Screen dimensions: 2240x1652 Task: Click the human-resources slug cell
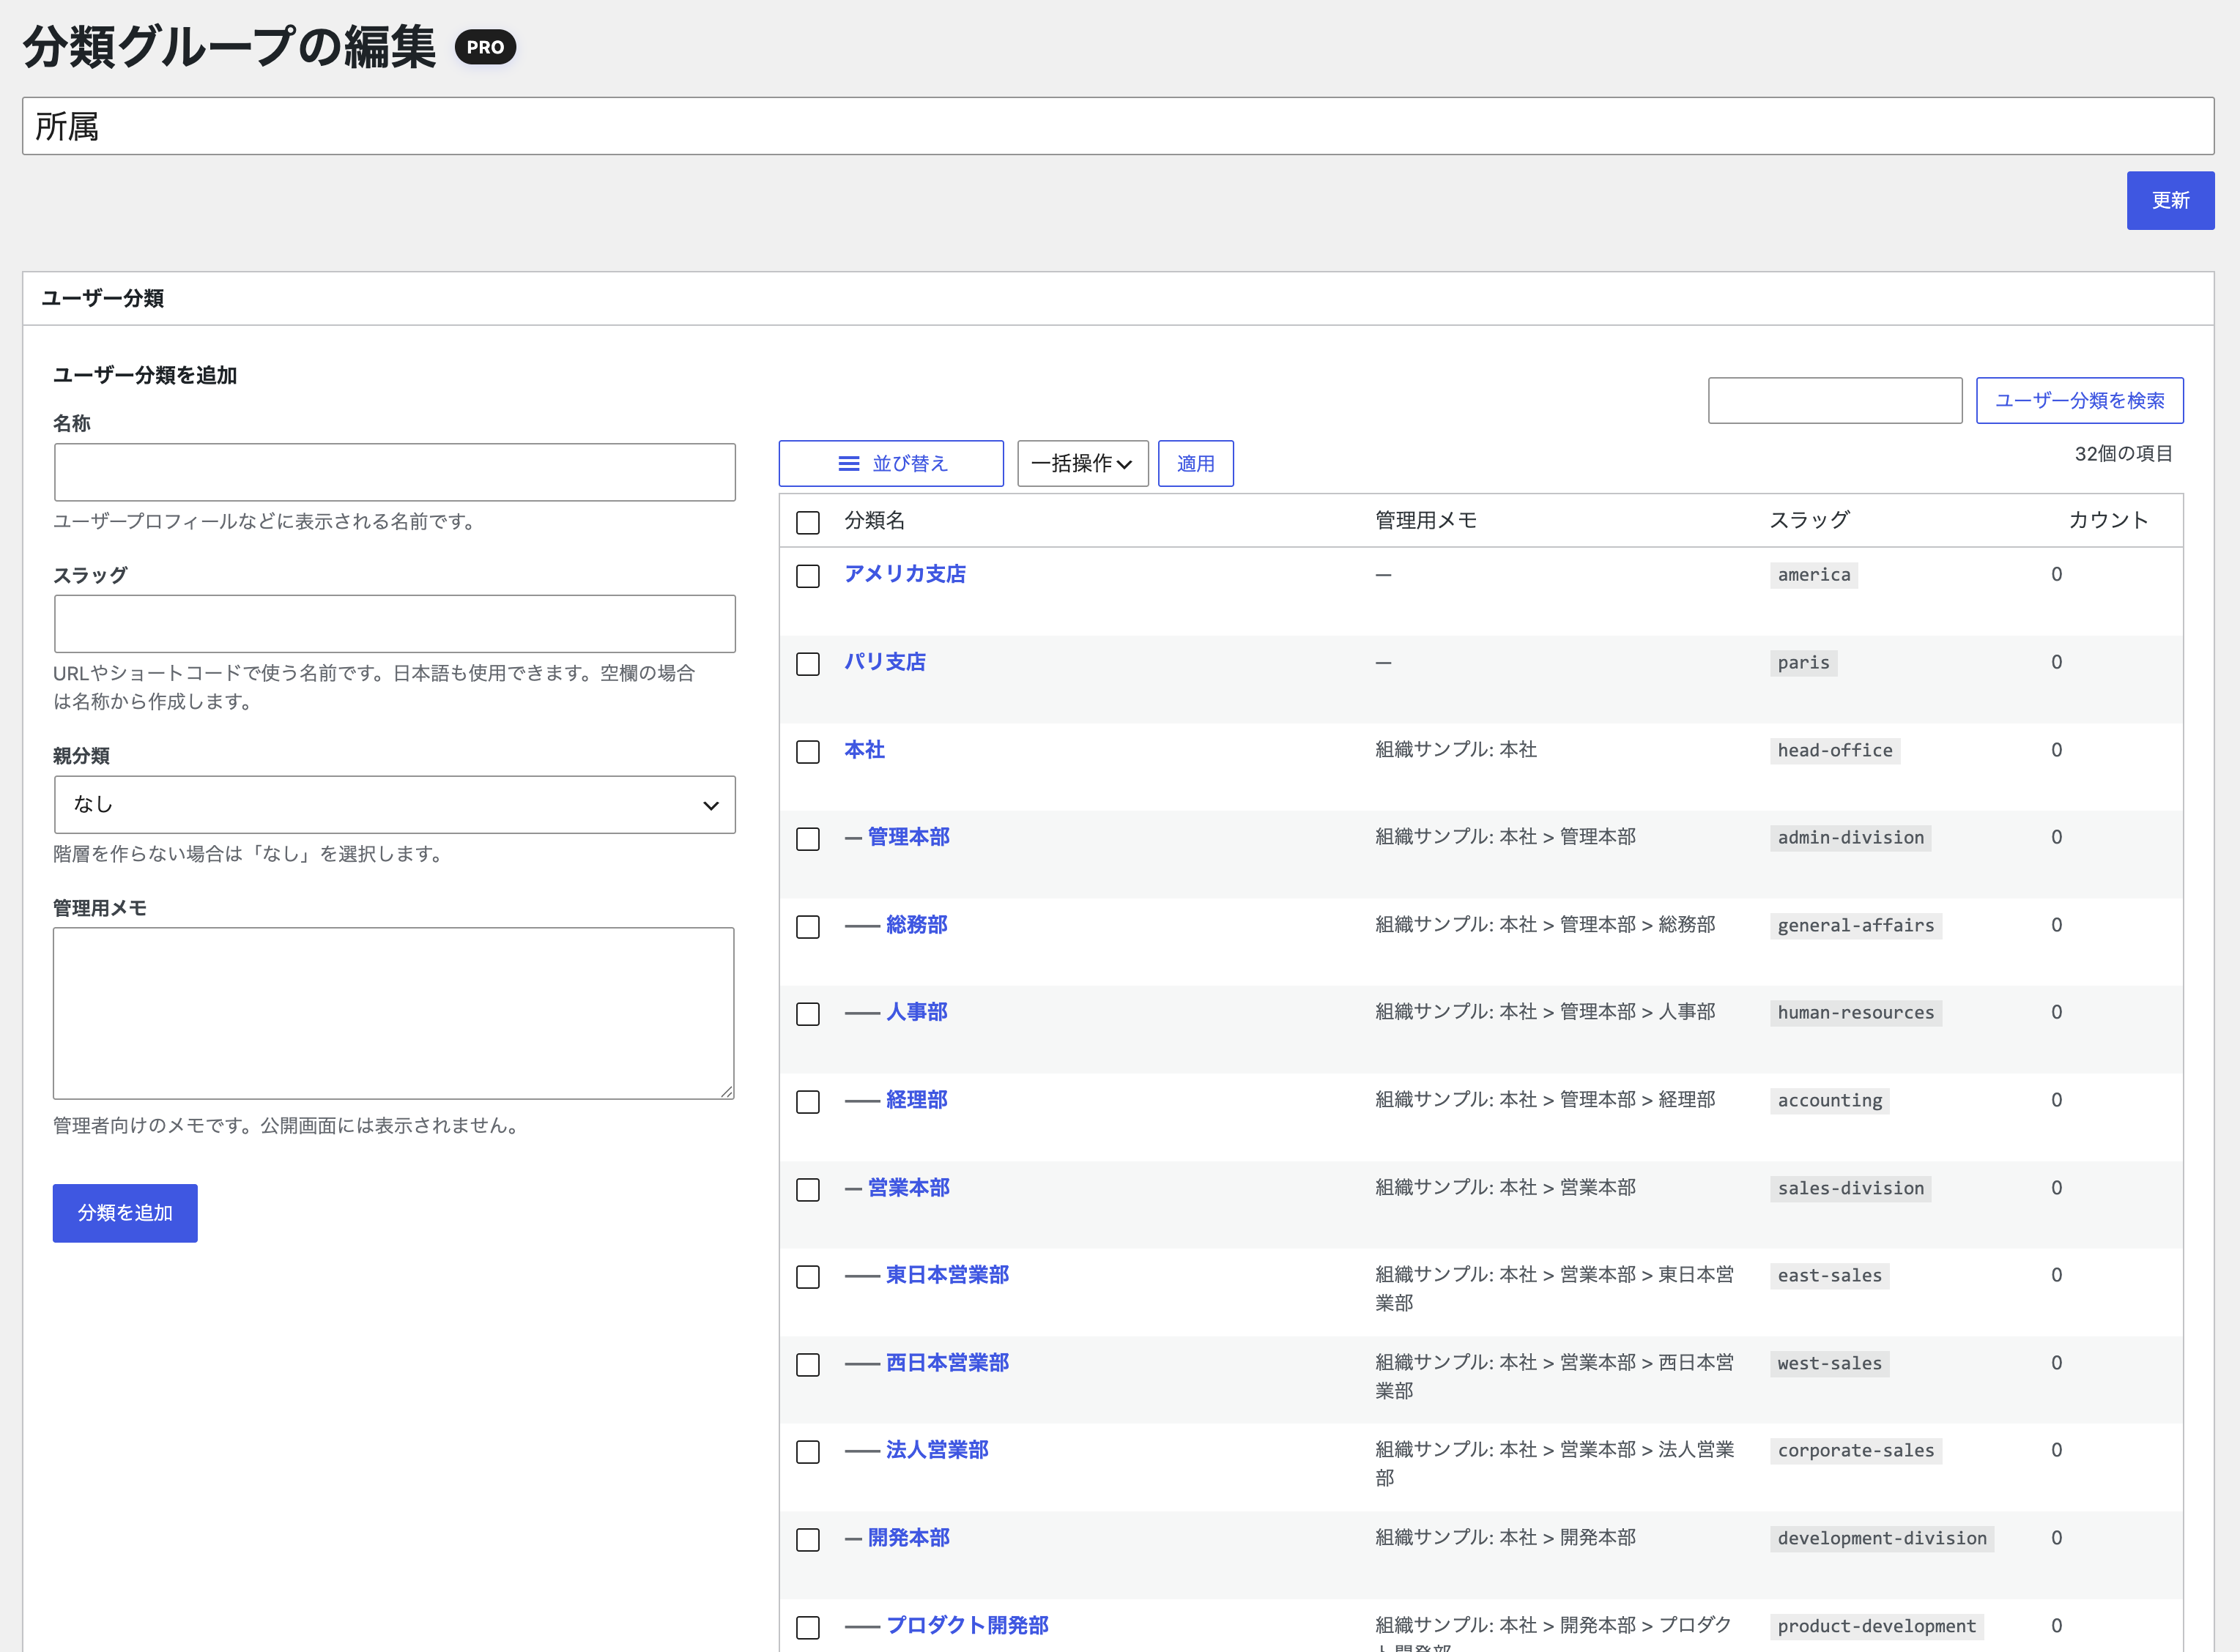coord(1856,1013)
